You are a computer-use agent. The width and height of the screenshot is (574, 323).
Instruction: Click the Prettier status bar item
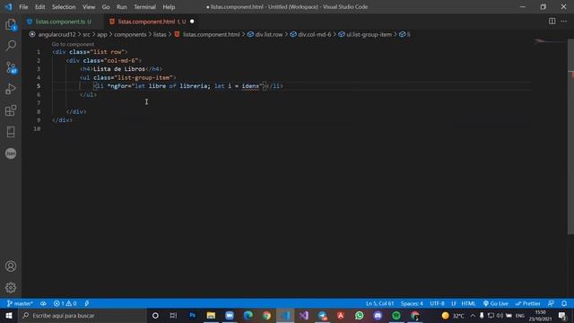tap(527, 303)
